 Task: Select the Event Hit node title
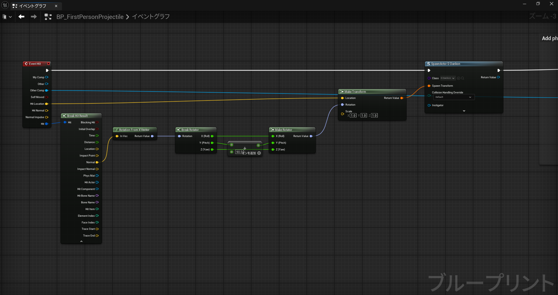tap(35, 64)
